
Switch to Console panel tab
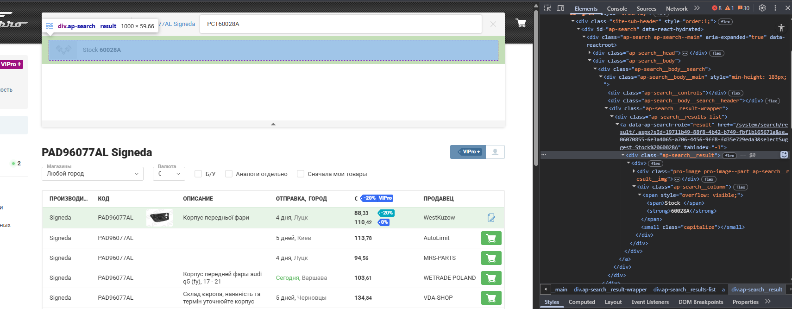click(x=617, y=8)
